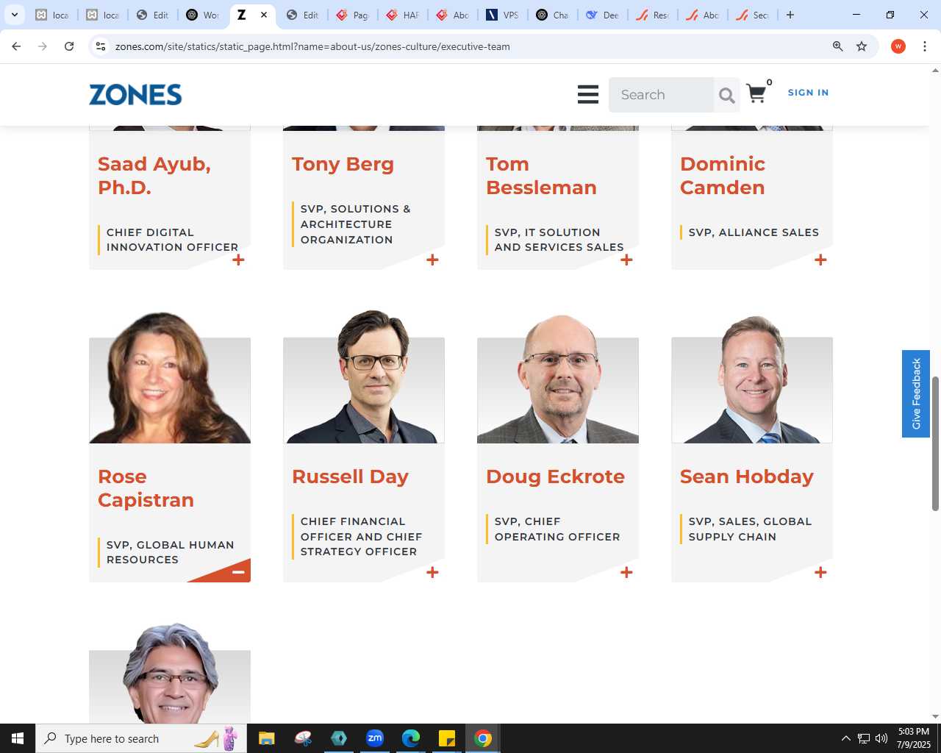Image resolution: width=941 pixels, height=753 pixels.
Task: Expand Tom Bessleman's bio with plus
Action: [626, 260]
